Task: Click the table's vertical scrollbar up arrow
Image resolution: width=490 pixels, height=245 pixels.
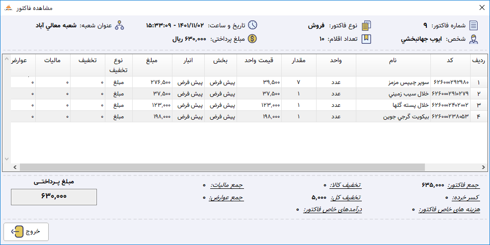Action: click(x=7, y=59)
